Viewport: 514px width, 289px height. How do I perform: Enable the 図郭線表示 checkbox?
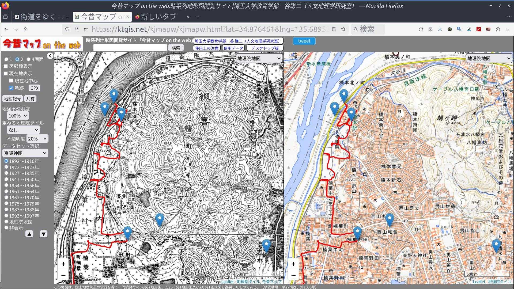6,66
